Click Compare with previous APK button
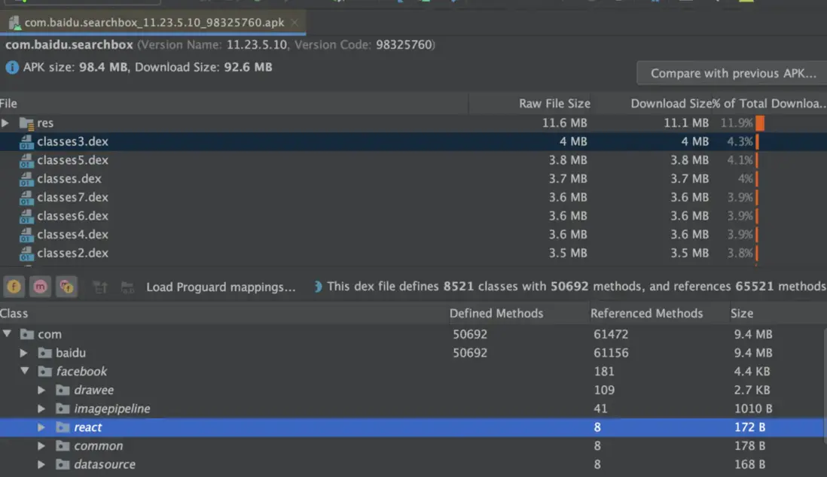 (x=732, y=73)
